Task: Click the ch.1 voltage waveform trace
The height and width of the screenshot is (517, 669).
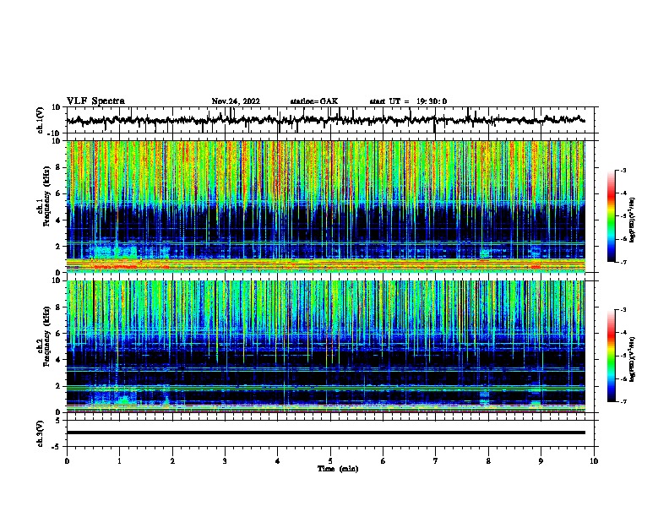Action: click(x=325, y=120)
